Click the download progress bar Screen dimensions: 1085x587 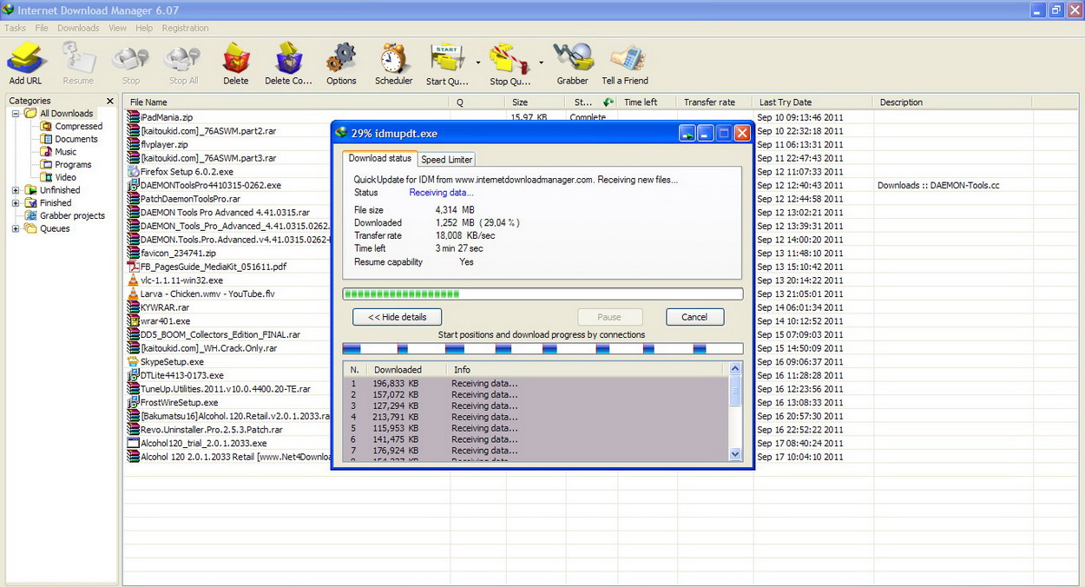point(542,293)
